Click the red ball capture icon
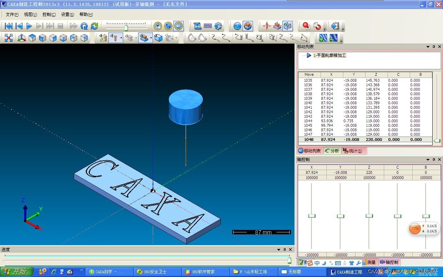Viewport: 443px width, 277px height. (306, 26)
